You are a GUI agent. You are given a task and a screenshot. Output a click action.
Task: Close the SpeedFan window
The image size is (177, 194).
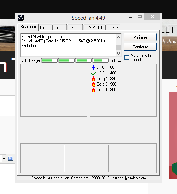pos(152,16)
